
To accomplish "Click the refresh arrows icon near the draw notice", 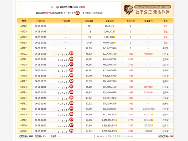I will 52,7.
